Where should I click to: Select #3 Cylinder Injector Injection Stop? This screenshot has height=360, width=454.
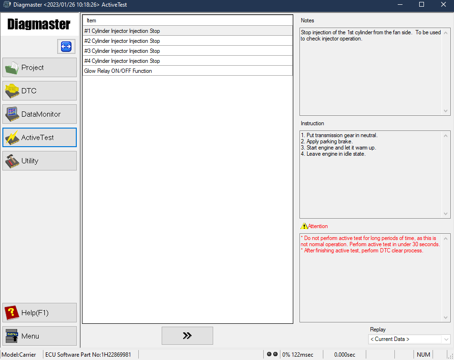[187, 51]
